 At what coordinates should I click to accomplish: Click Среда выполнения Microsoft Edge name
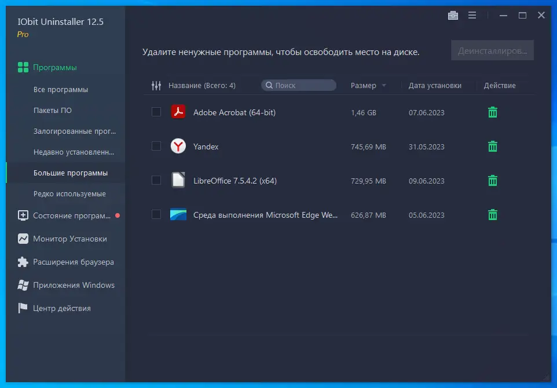pos(265,215)
